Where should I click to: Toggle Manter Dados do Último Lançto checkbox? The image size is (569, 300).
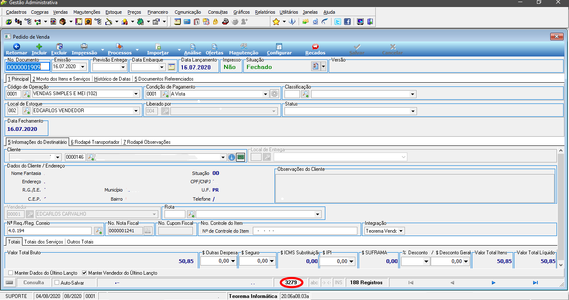(10, 273)
